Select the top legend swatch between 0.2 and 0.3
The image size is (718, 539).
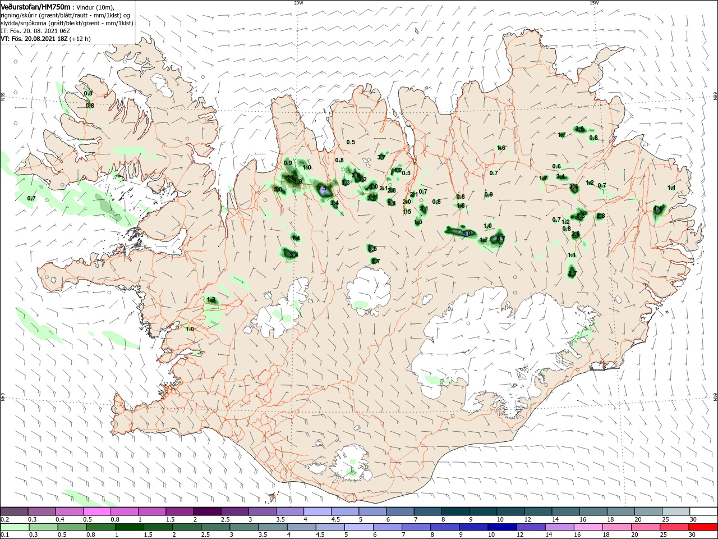pos(14,511)
